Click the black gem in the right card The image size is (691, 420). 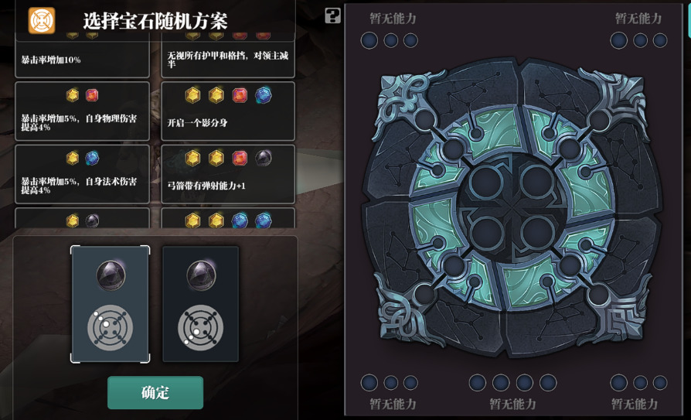201,275
